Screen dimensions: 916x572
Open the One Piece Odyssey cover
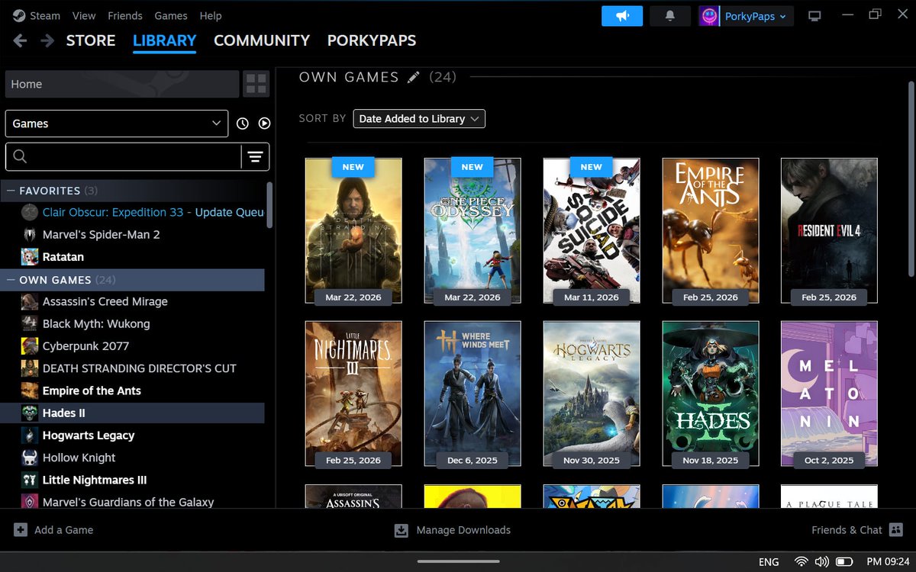coord(473,230)
